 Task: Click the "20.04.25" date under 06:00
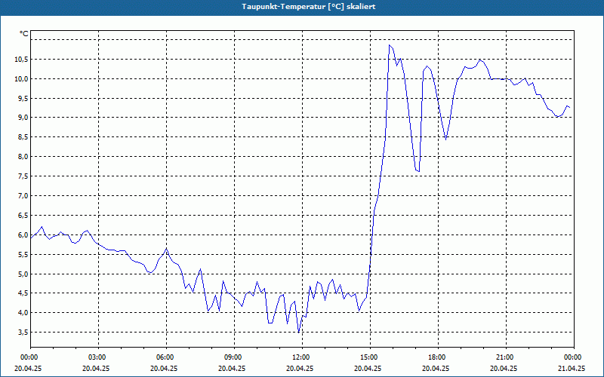point(164,368)
